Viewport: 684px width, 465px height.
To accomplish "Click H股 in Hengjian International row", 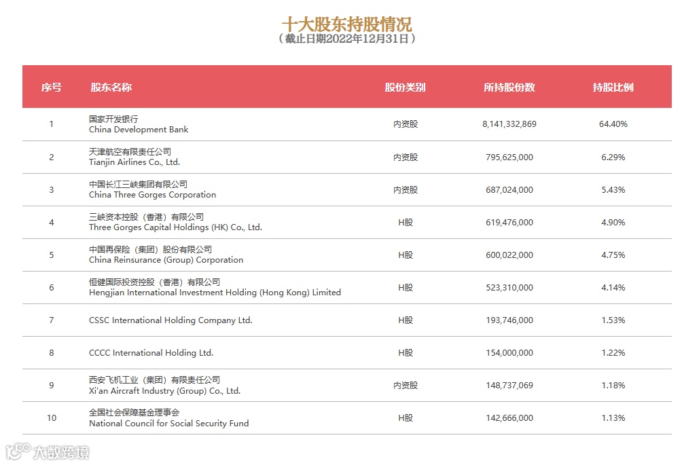I will (406, 288).
